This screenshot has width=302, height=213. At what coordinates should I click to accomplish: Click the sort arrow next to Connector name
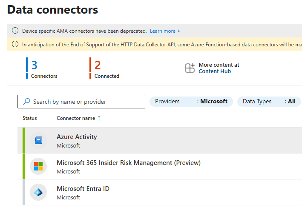[x=99, y=118]
